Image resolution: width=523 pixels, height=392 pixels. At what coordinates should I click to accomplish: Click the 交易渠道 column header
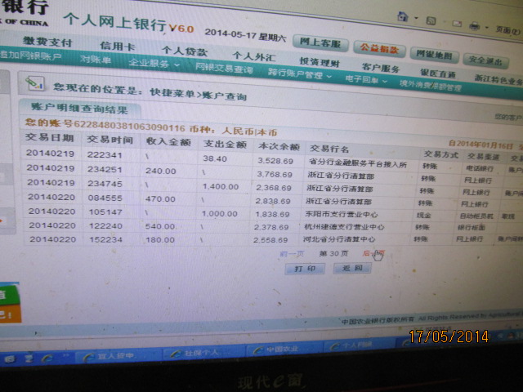[x=483, y=156]
